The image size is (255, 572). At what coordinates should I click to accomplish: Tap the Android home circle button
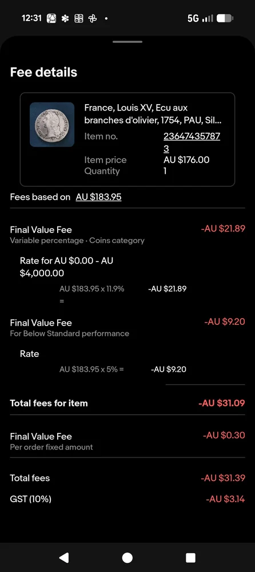pyautogui.click(x=127, y=557)
